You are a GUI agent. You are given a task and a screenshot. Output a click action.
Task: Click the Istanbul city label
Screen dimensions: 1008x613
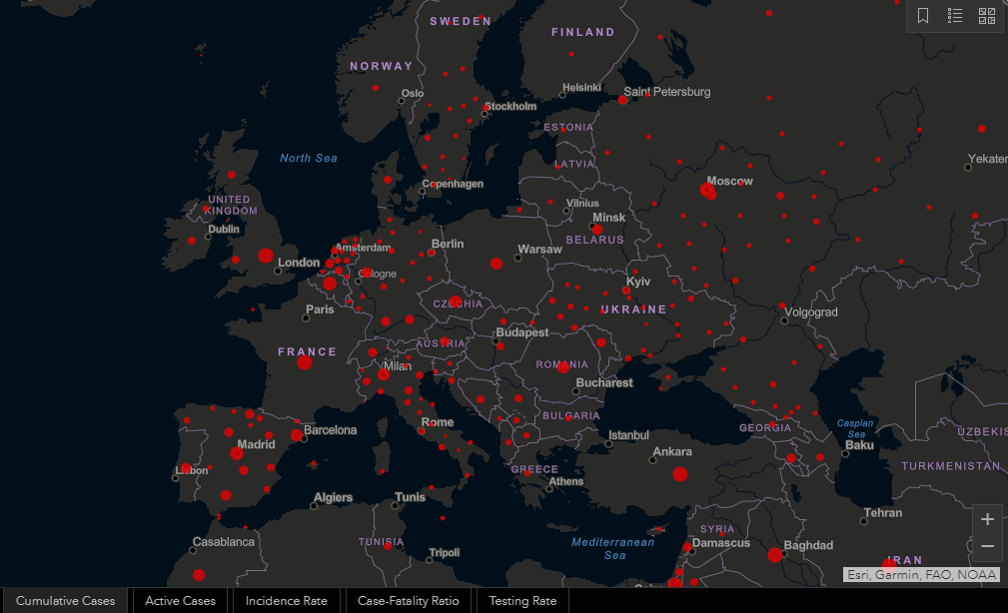pos(628,435)
